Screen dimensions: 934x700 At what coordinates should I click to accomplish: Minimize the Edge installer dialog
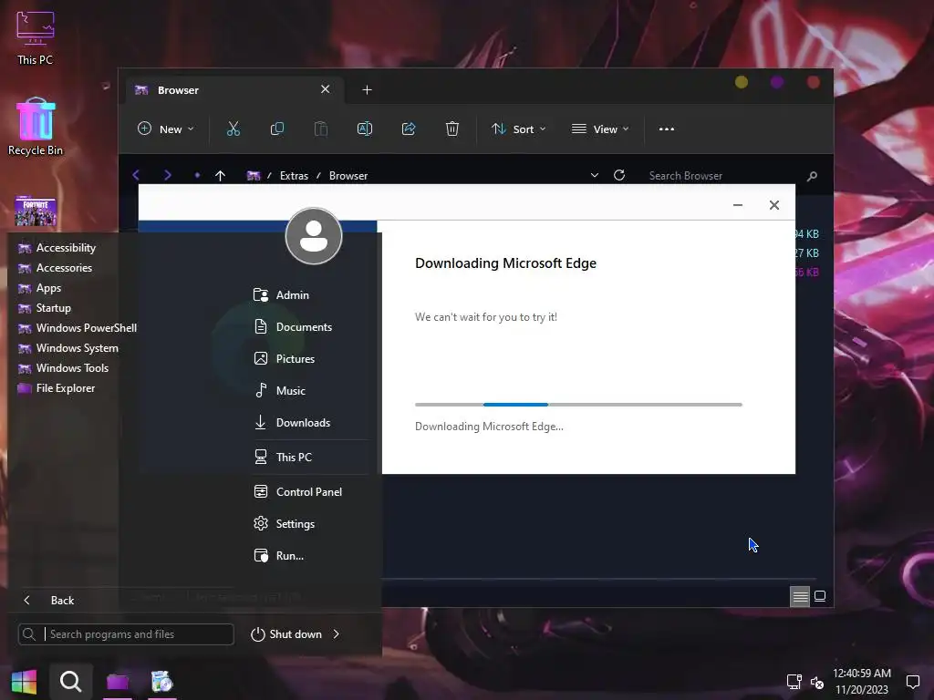point(737,205)
